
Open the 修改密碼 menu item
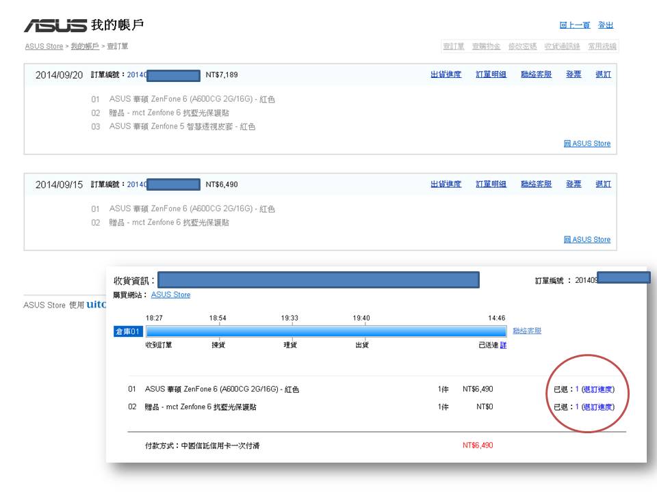click(x=522, y=46)
